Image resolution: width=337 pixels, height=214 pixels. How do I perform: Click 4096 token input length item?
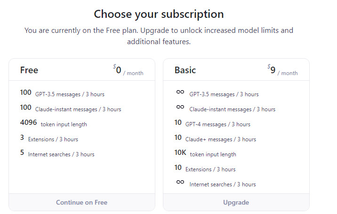[53, 123]
